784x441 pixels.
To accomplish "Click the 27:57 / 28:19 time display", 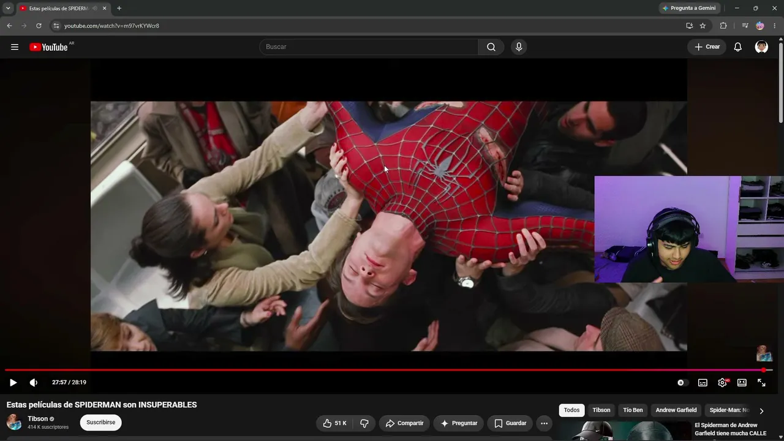I will [x=69, y=382].
